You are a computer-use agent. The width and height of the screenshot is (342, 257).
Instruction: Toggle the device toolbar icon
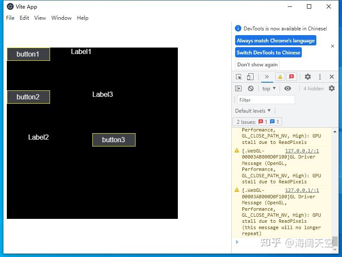(x=250, y=77)
